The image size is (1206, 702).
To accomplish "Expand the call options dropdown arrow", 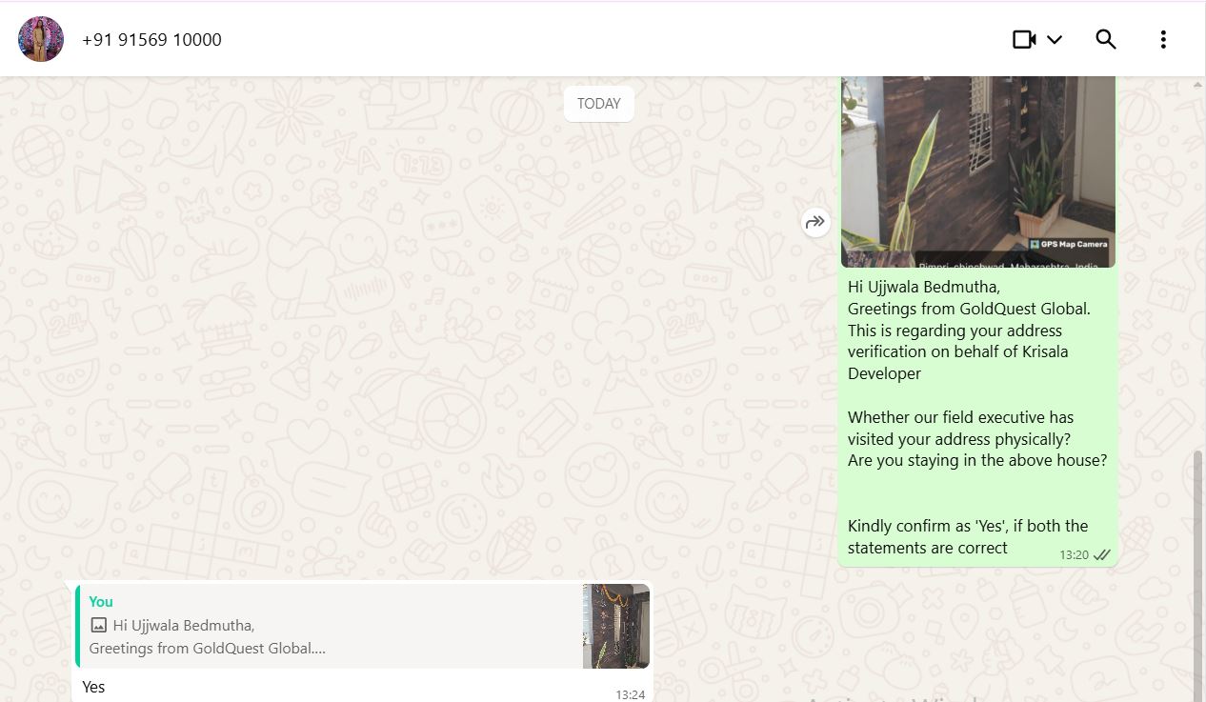I will coord(1055,39).
